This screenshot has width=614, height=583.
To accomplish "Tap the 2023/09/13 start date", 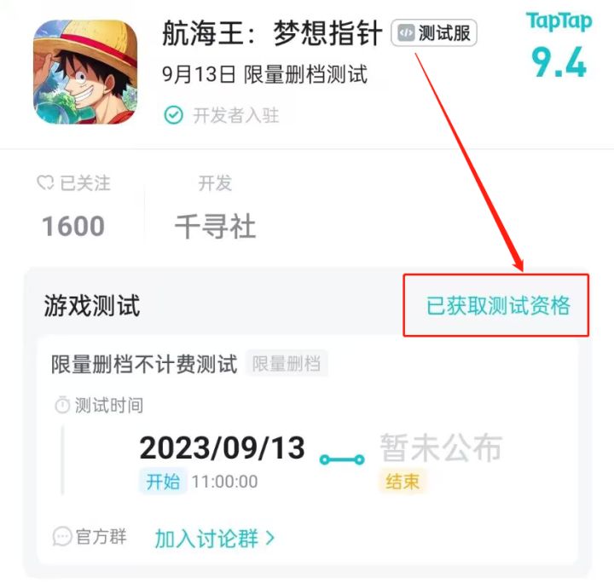I will [x=222, y=447].
